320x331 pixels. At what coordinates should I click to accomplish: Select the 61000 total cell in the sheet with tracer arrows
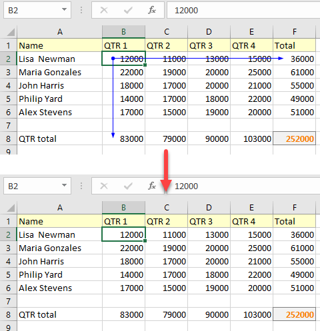point(295,72)
